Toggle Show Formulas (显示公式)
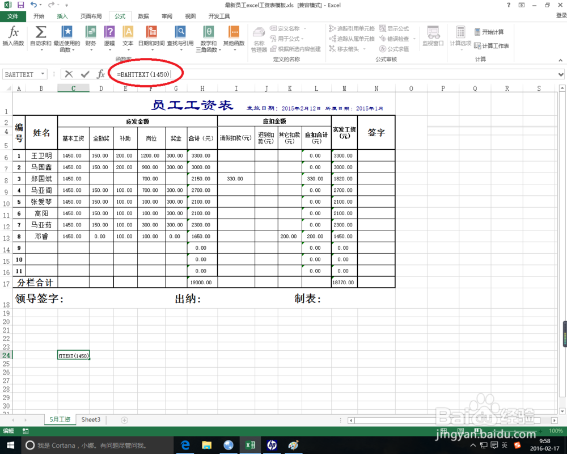The width and height of the screenshot is (567, 454). click(394, 28)
